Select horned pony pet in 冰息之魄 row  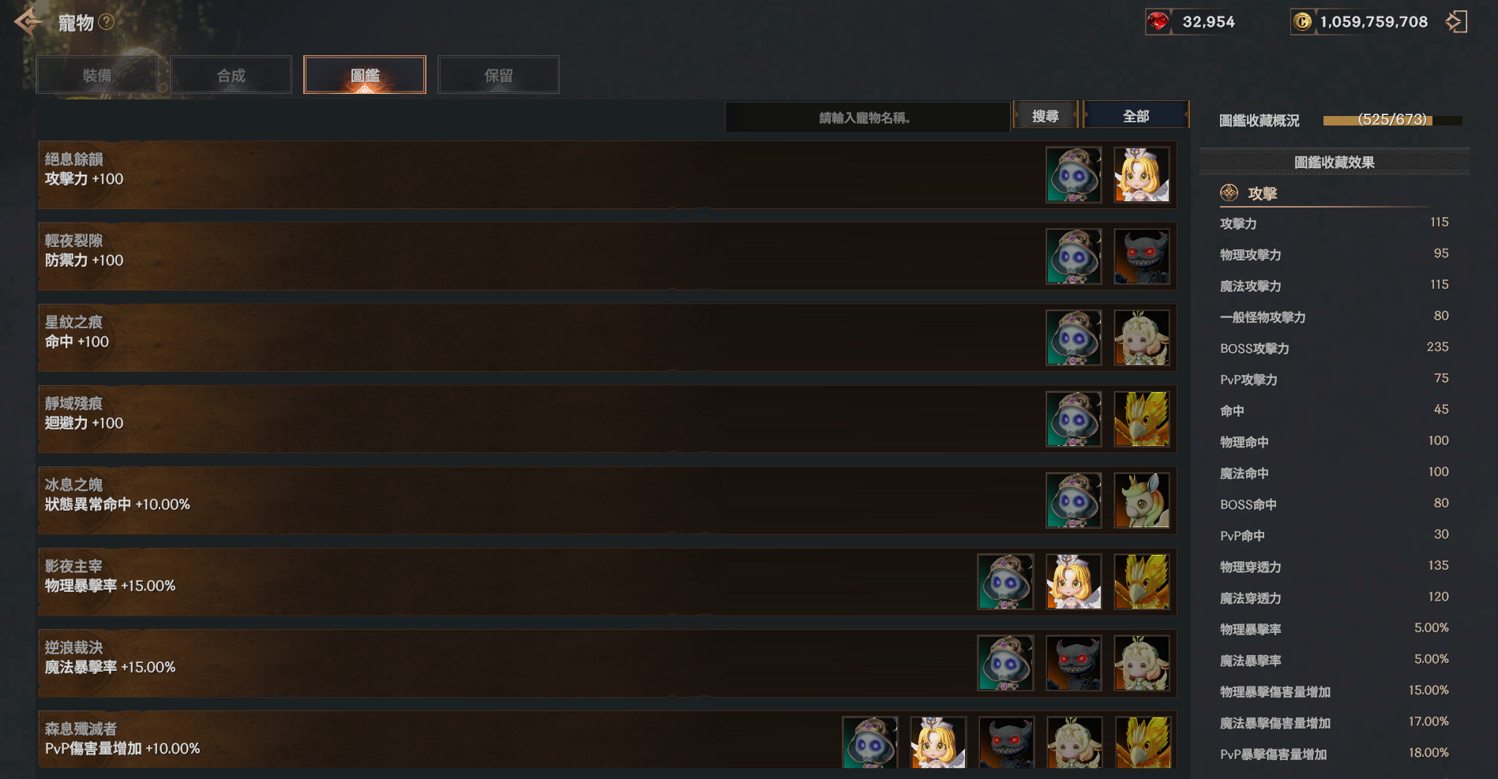pyautogui.click(x=1142, y=500)
